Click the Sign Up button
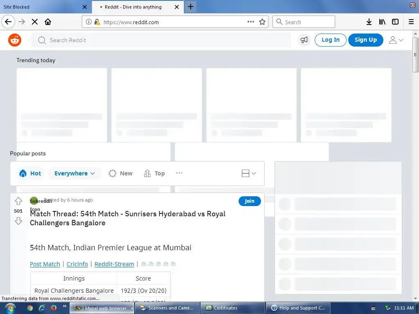The height and width of the screenshot is (314, 419). [x=365, y=40]
